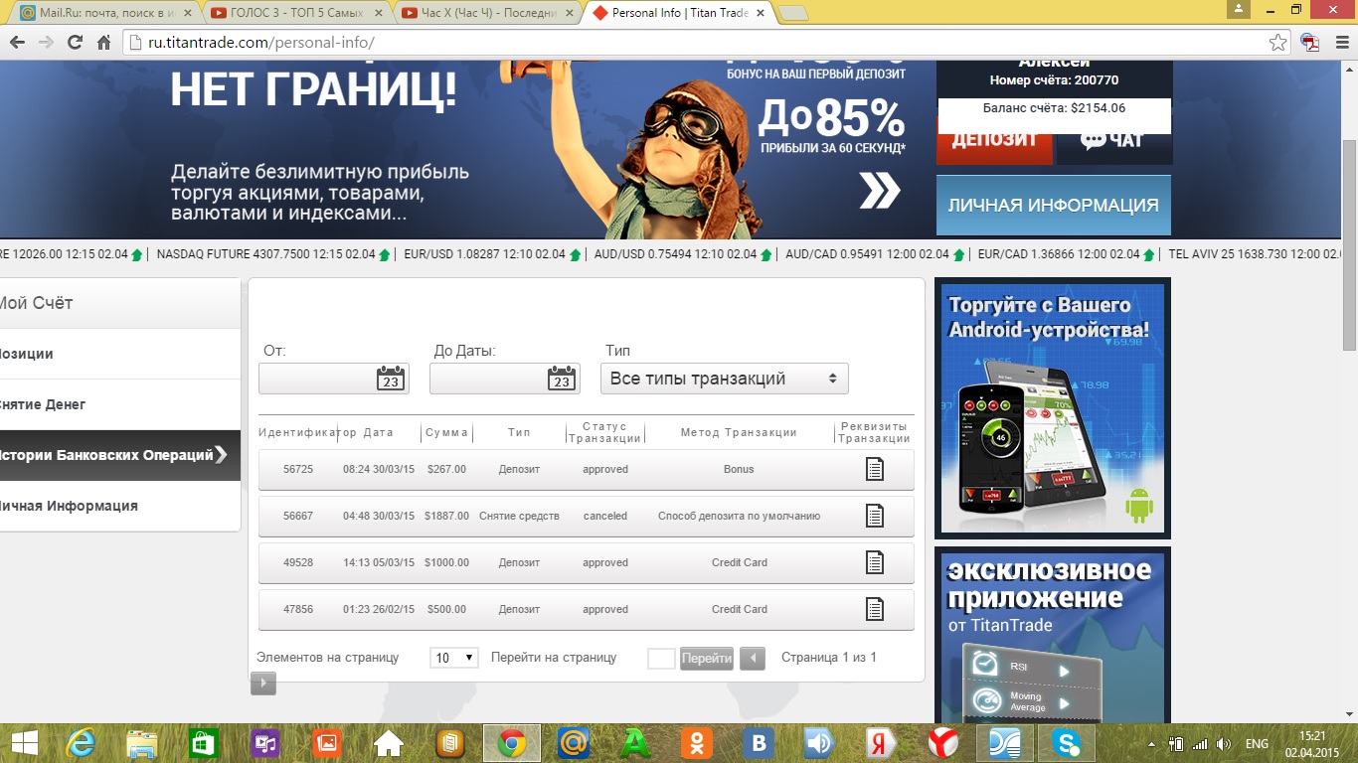The image size is (1358, 763).
Task: Open the items-per-page dropdown showing 10
Action: coord(454,658)
